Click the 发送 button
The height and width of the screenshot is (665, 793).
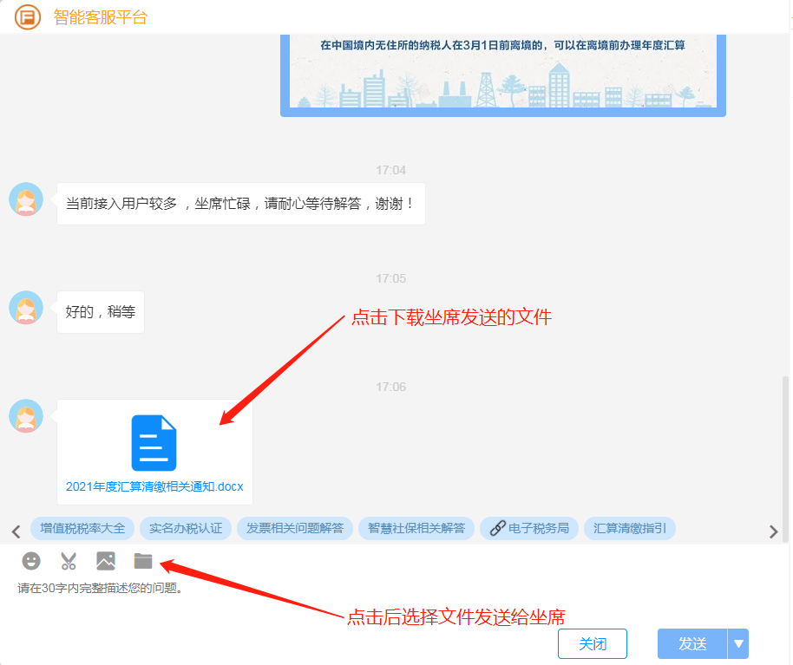[x=692, y=644]
